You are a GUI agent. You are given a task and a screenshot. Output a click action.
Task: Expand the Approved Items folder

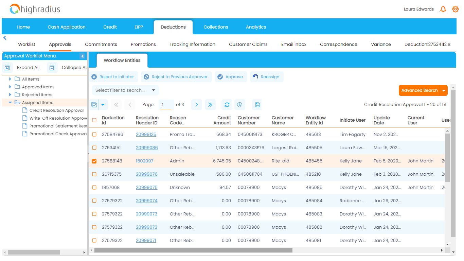coord(10,87)
